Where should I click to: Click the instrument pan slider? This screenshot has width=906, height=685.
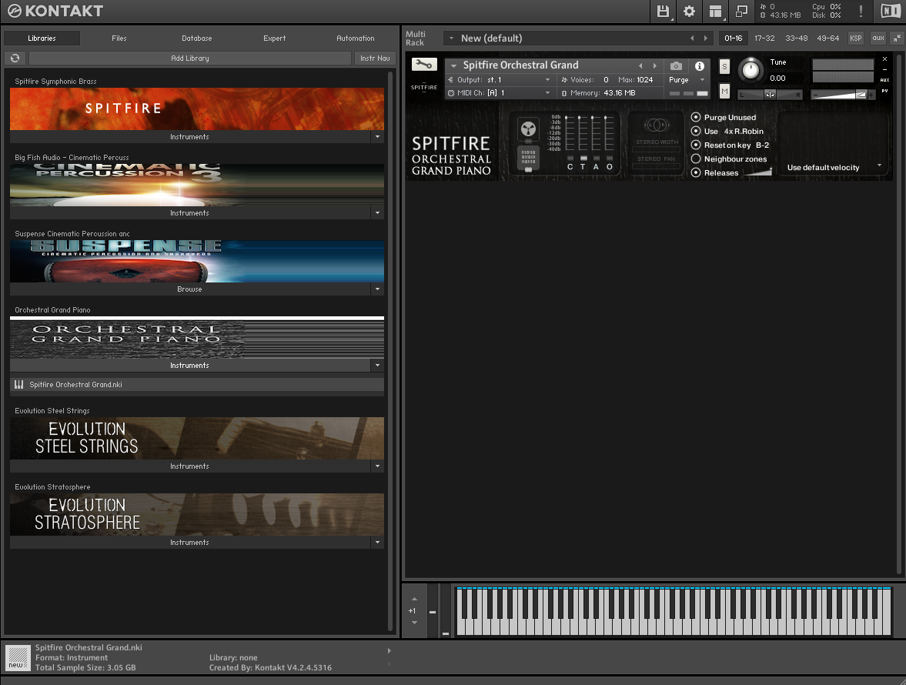click(x=771, y=95)
